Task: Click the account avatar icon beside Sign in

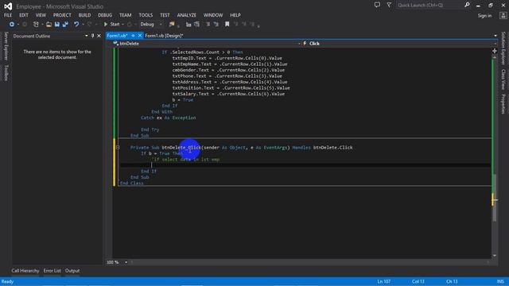Action: [x=503, y=15]
